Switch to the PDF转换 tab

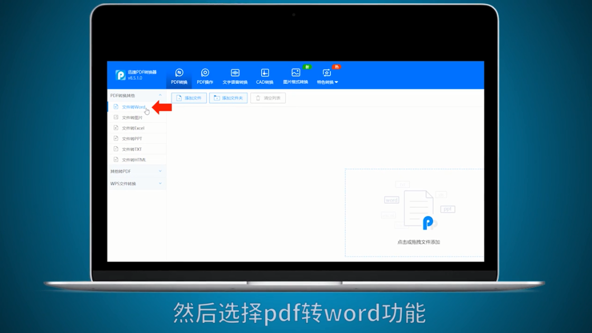(179, 74)
